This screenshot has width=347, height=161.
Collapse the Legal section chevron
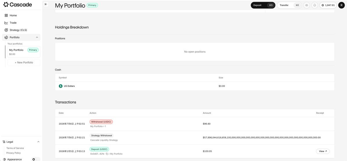(x=38, y=142)
